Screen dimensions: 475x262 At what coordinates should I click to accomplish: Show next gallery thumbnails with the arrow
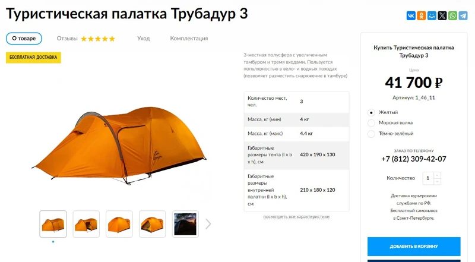[208, 224]
